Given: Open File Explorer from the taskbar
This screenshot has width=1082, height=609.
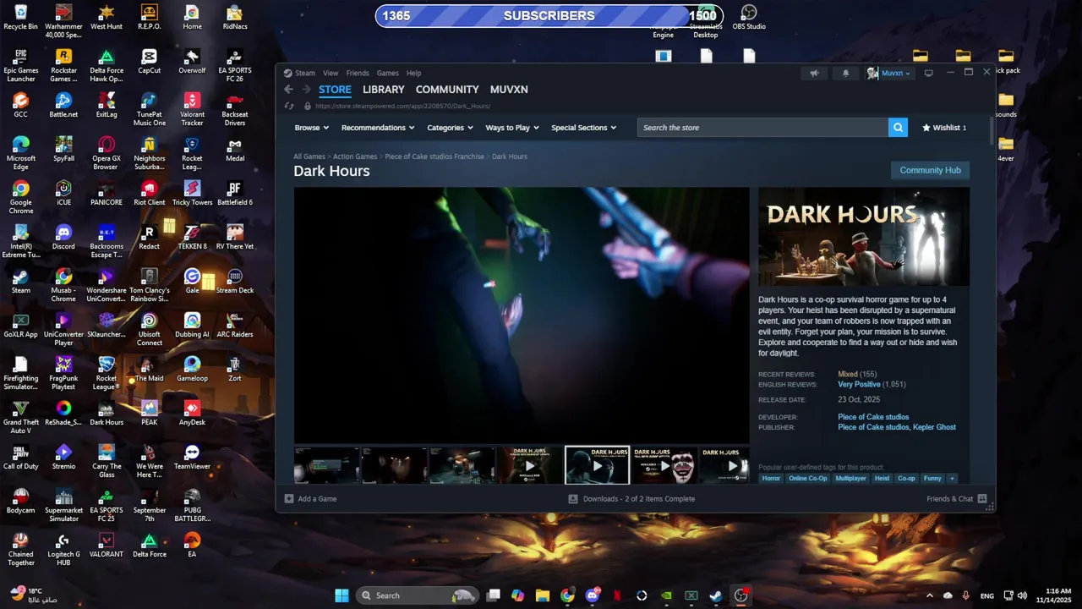Looking at the screenshot, I should (543, 595).
